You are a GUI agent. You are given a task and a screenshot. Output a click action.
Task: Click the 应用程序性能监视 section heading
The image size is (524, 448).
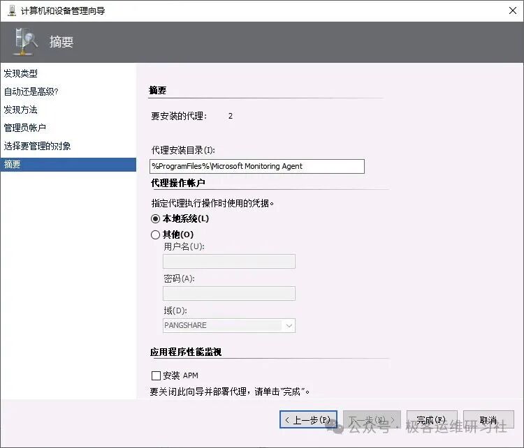[186, 352]
